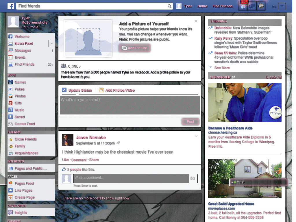Image resolution: width=296 pixels, height=222 pixels.
Task: Select the Add Photos/Video tab
Action: tap(117, 90)
